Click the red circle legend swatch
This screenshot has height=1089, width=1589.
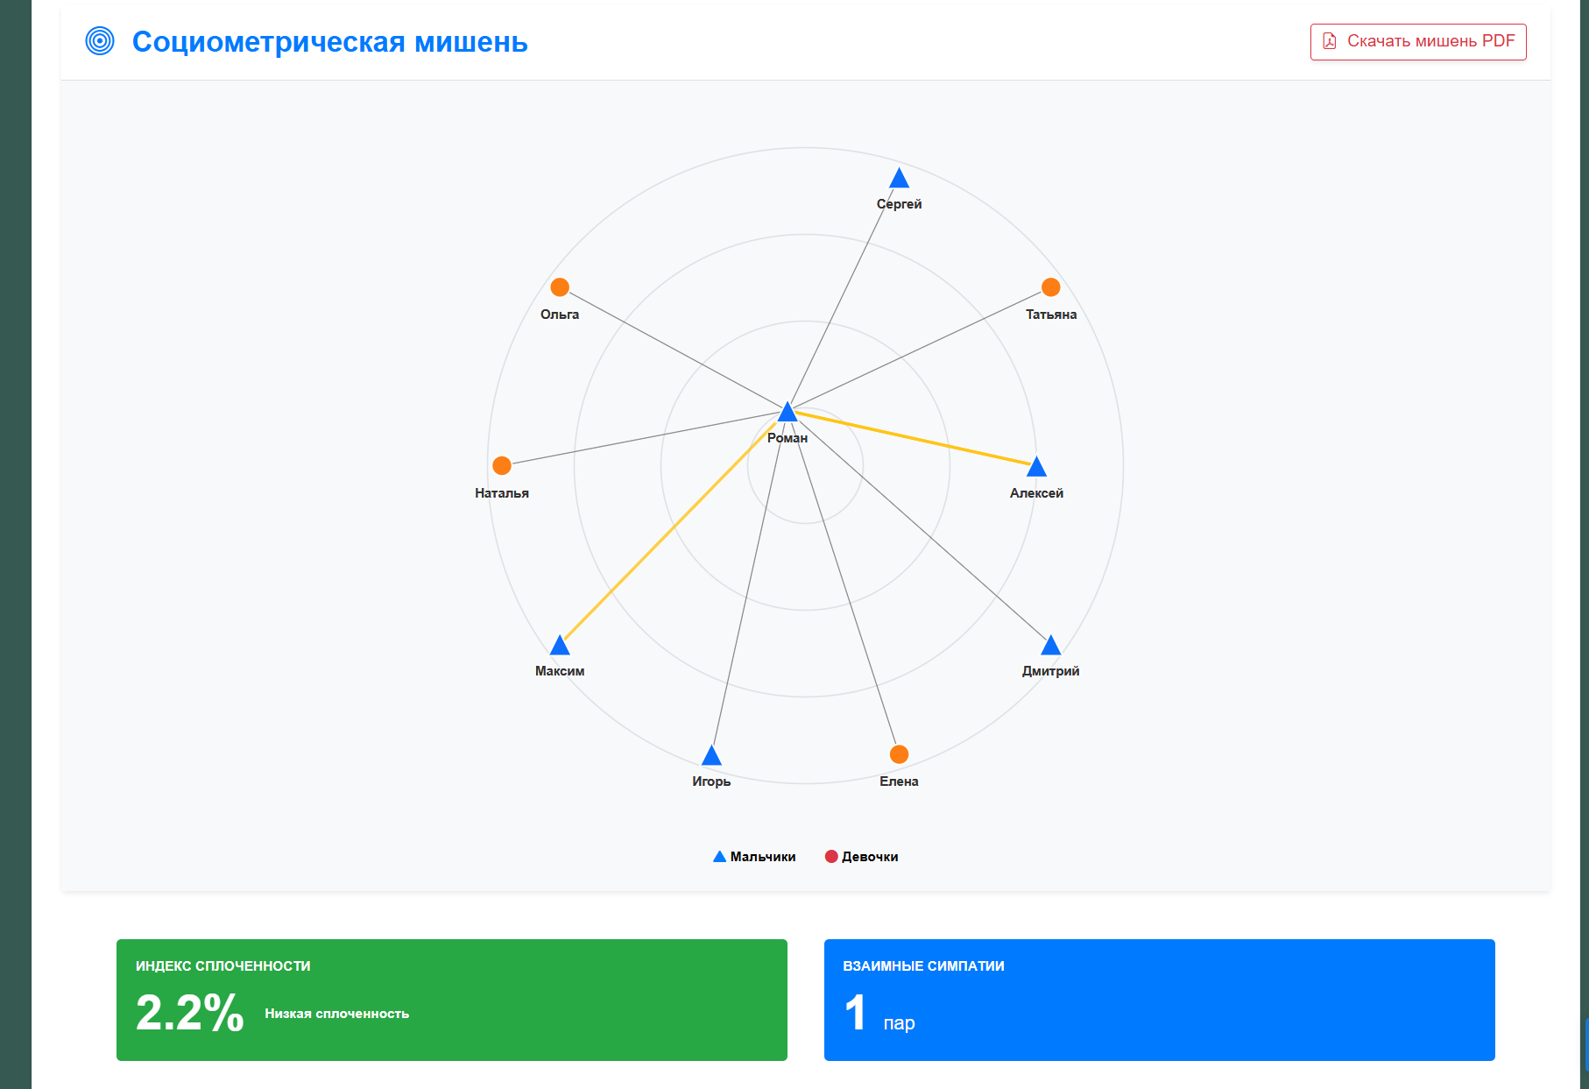click(x=831, y=857)
